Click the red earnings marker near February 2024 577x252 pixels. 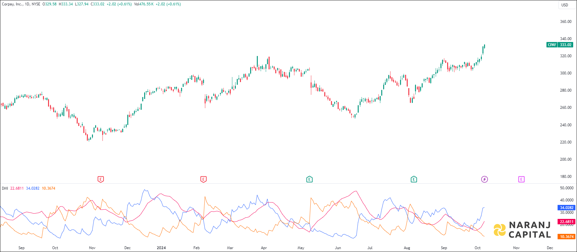(x=203, y=179)
